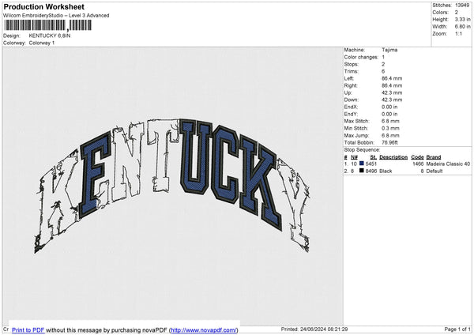Click the 'Color changes:' label

(x=361, y=57)
